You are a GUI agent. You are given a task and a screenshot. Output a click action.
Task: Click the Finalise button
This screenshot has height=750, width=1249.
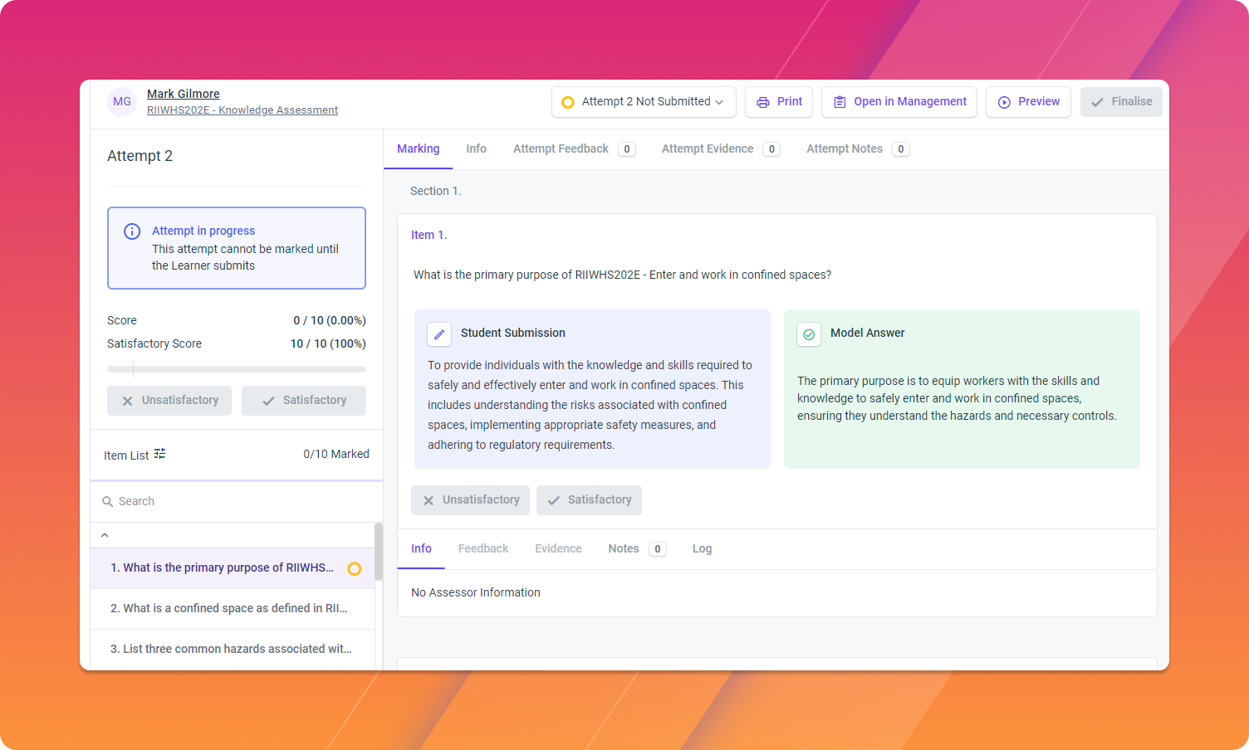pyautogui.click(x=1121, y=102)
